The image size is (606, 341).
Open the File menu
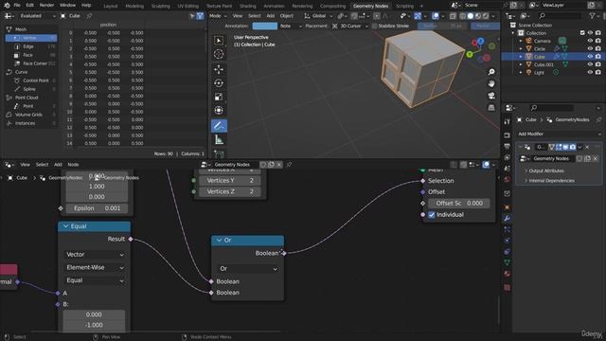17,6
